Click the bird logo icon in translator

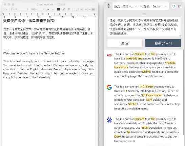point(173,6)
